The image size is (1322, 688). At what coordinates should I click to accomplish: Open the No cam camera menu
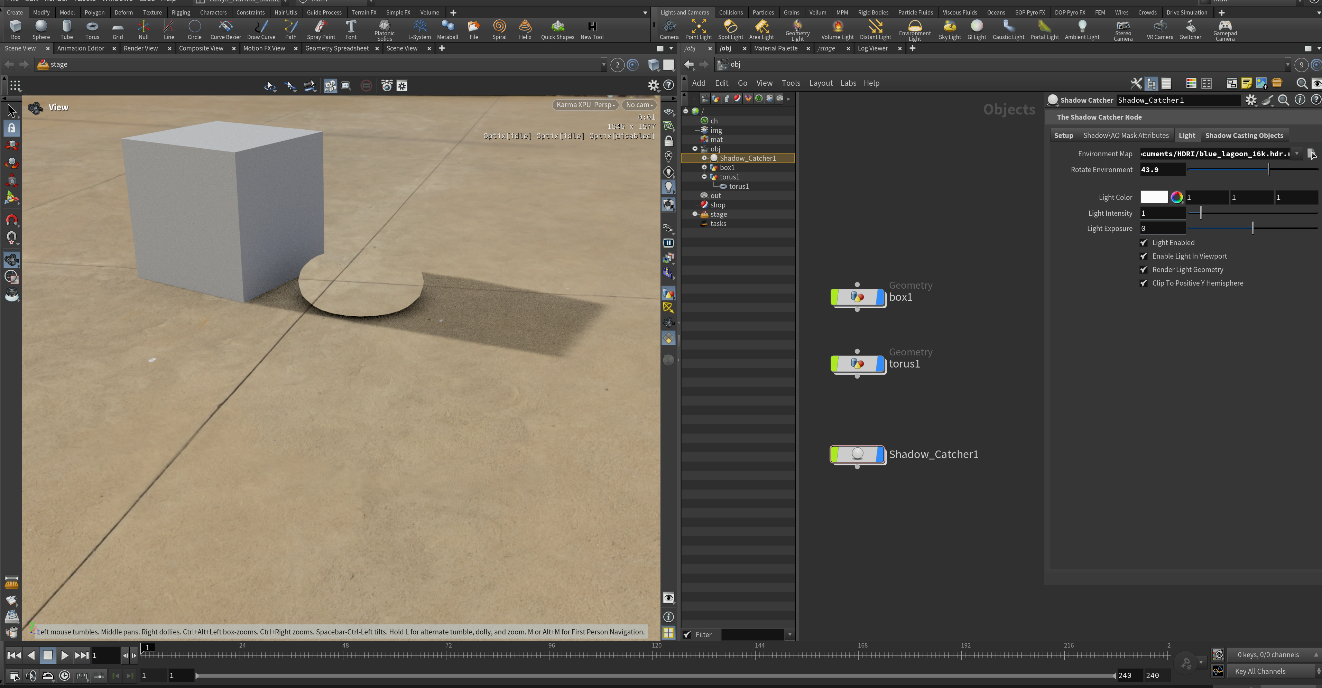tap(639, 105)
